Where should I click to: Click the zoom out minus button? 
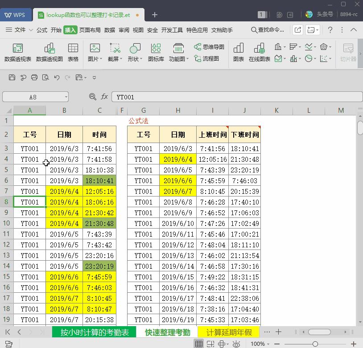[277, 344]
